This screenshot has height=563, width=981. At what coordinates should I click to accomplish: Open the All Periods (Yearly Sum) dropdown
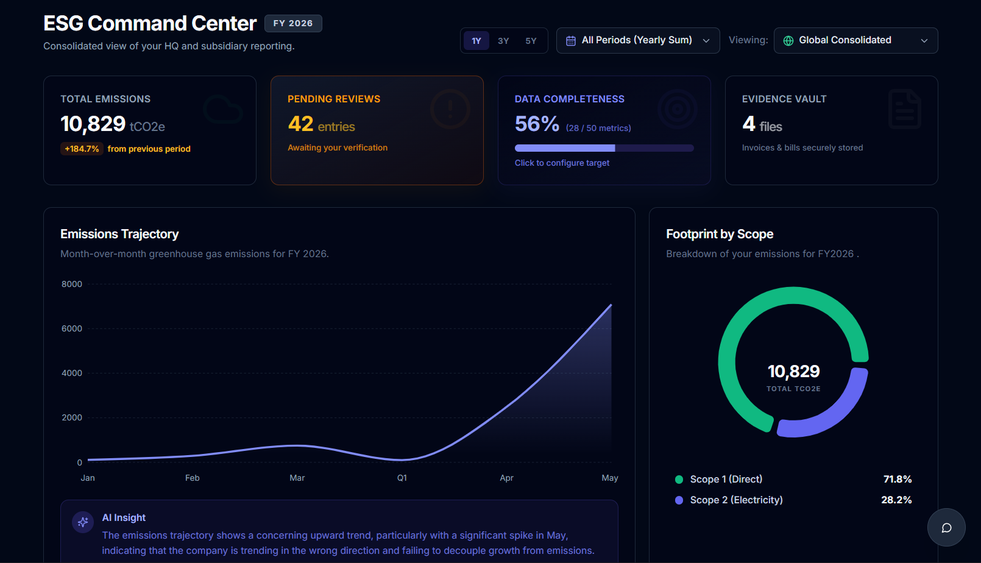point(637,41)
